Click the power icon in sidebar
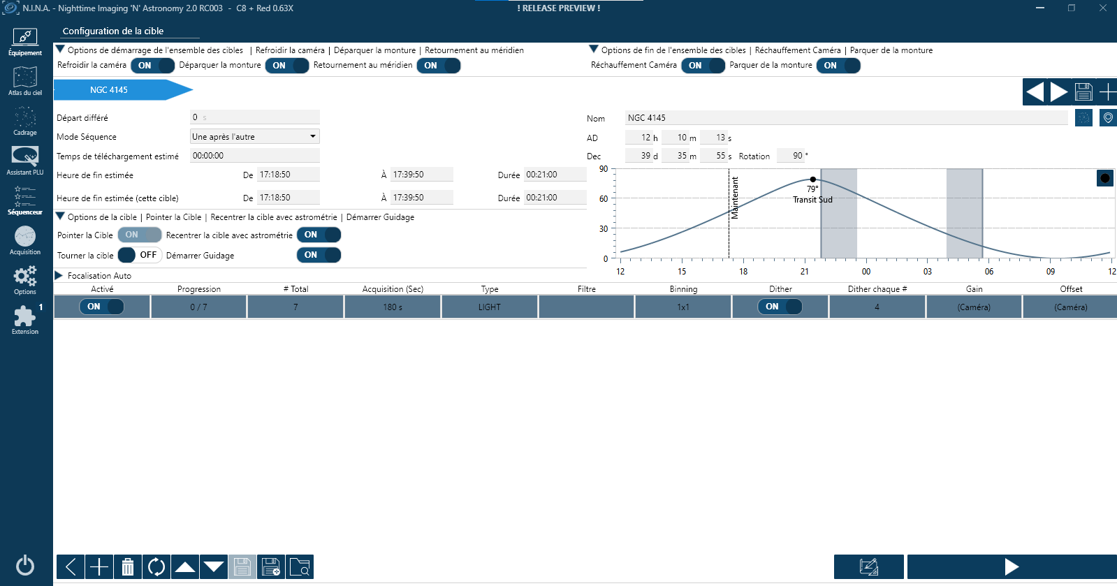Screen dimensions: 1117x586 pos(25,565)
